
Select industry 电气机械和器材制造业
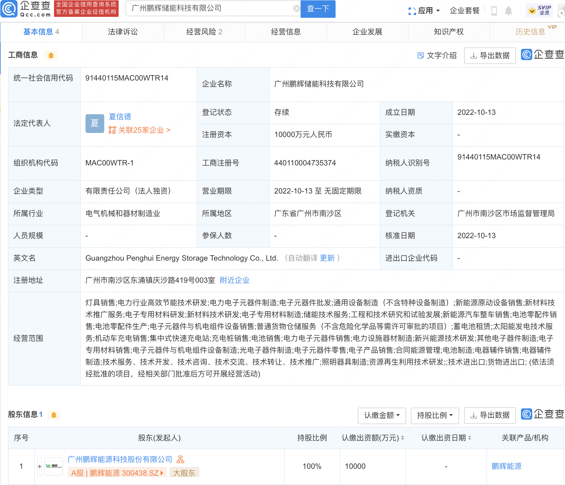click(123, 213)
